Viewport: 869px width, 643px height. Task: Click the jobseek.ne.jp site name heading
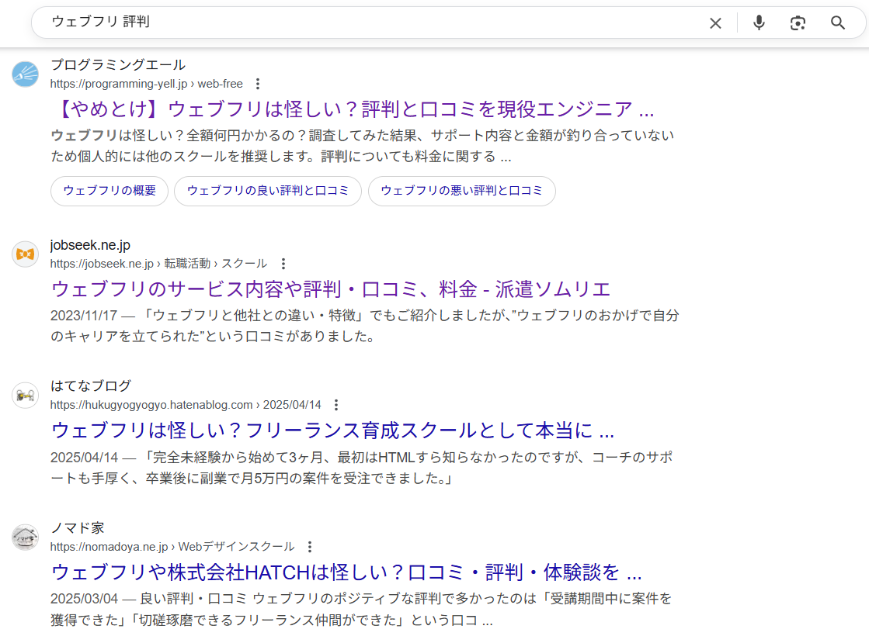pyautogui.click(x=90, y=244)
